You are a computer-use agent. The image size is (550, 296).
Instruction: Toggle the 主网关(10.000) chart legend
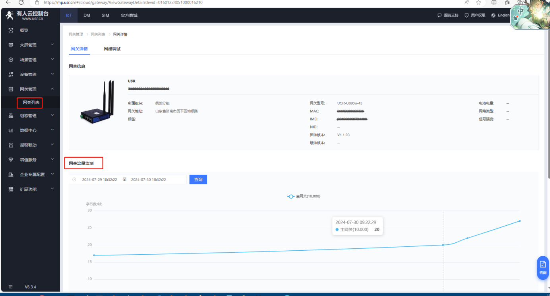304,196
